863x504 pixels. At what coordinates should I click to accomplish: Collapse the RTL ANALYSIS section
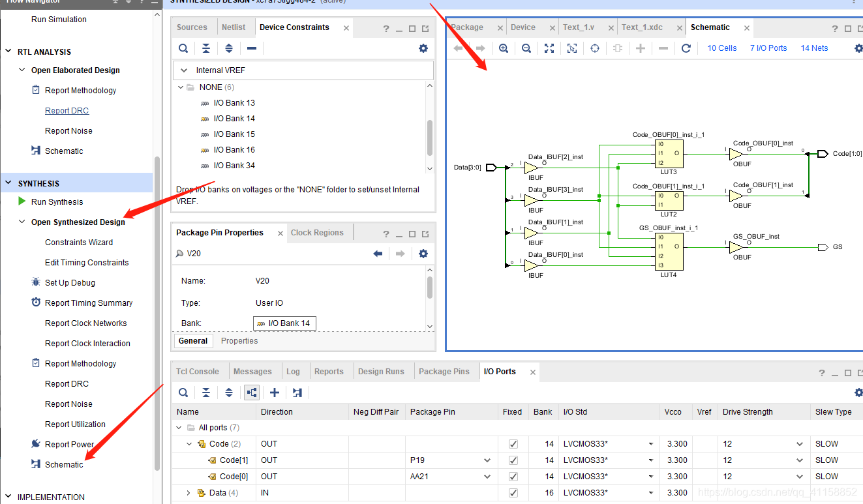coord(8,52)
